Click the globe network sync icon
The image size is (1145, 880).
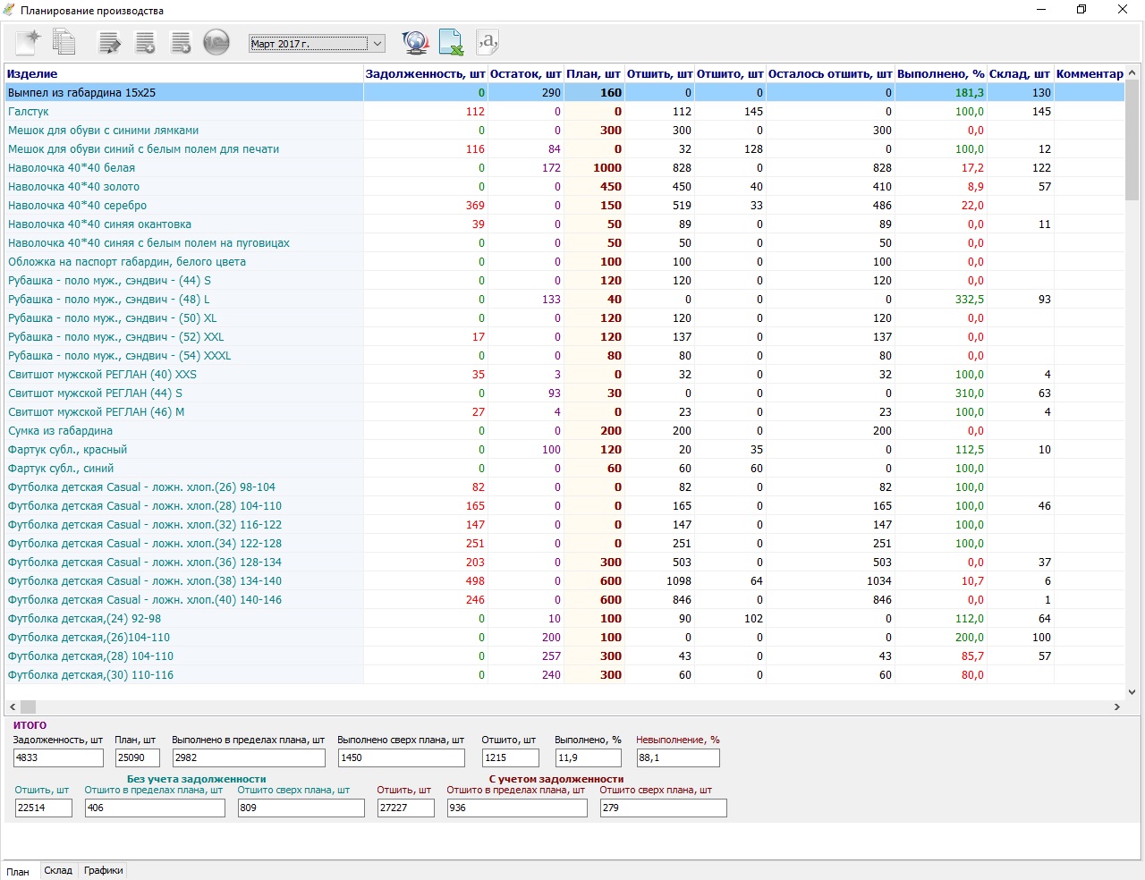coord(415,42)
